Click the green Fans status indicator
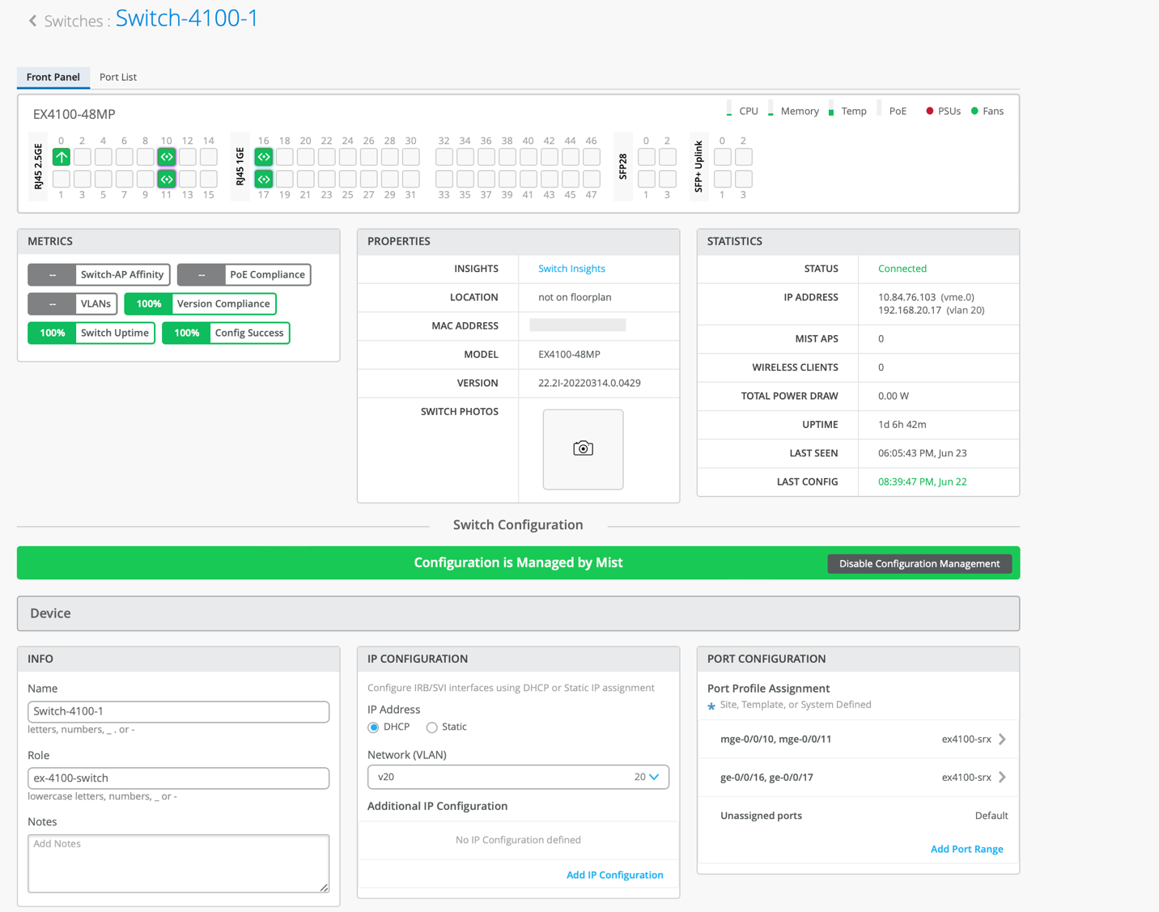The image size is (1159, 912). (x=974, y=112)
